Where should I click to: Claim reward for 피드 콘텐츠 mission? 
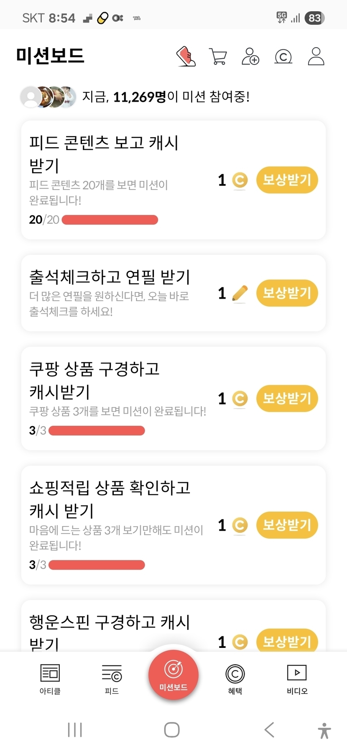click(287, 180)
